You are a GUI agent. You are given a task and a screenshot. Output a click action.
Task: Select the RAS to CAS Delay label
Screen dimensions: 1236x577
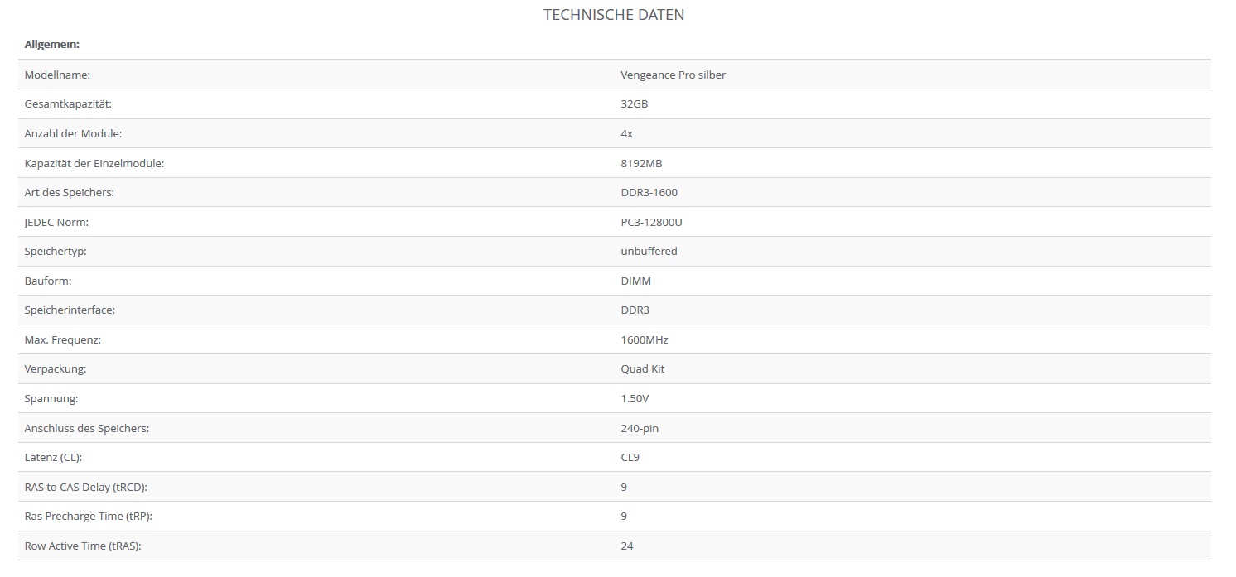click(x=85, y=487)
